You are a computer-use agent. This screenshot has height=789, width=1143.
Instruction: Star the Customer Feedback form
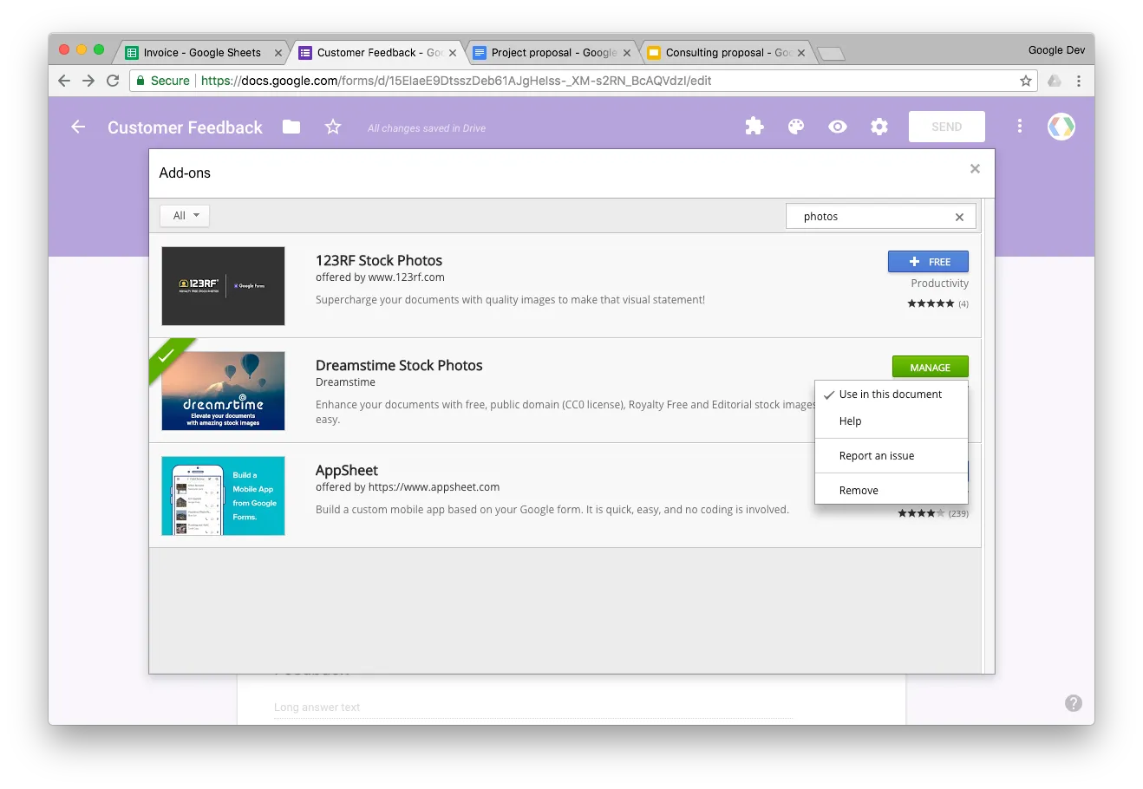point(332,127)
